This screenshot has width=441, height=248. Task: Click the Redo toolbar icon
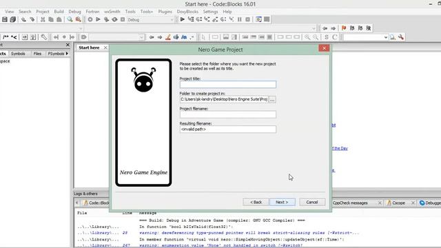[x=32, y=19]
